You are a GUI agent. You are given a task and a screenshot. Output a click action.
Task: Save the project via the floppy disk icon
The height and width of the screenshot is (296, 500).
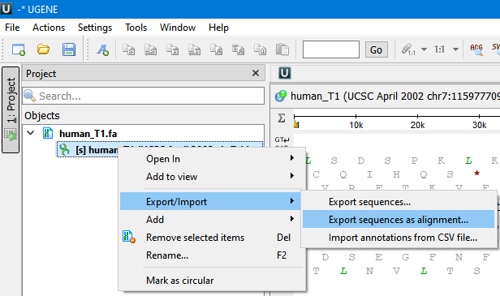tap(68, 49)
